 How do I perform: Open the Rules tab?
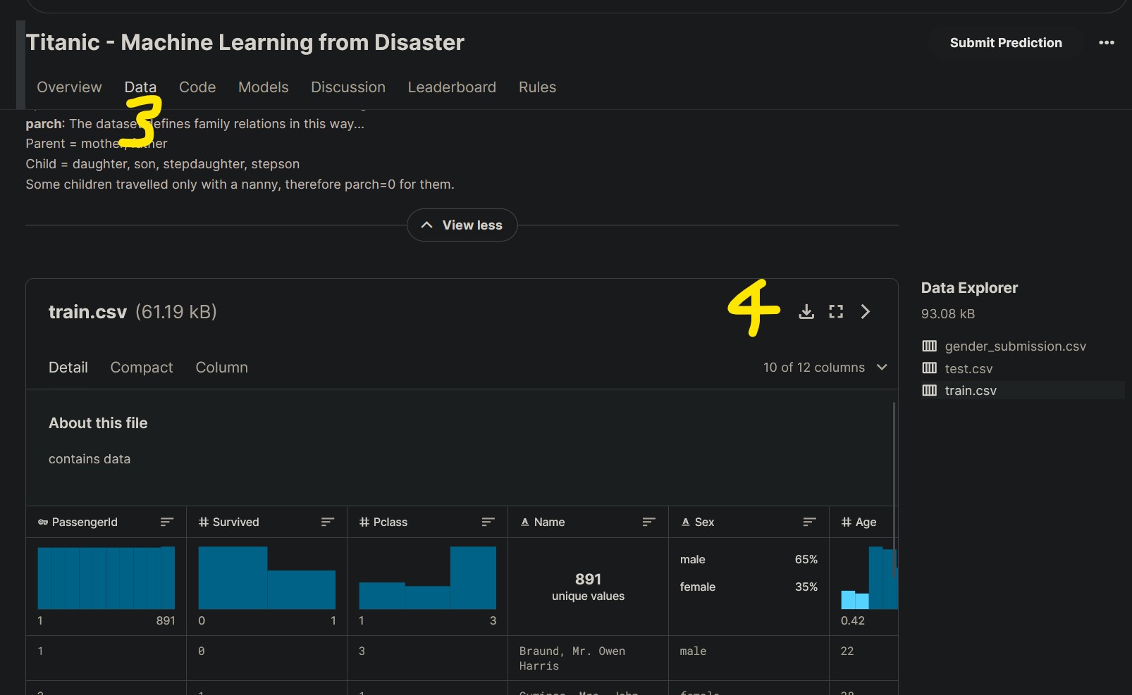[537, 87]
